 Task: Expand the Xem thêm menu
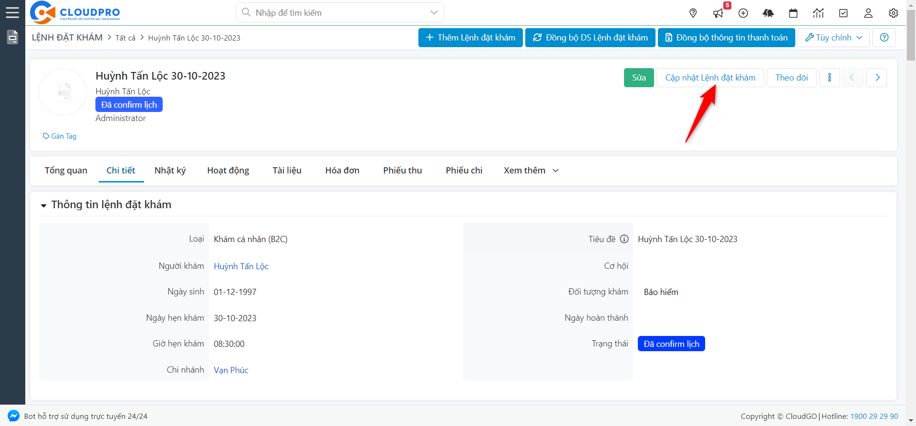pos(531,171)
